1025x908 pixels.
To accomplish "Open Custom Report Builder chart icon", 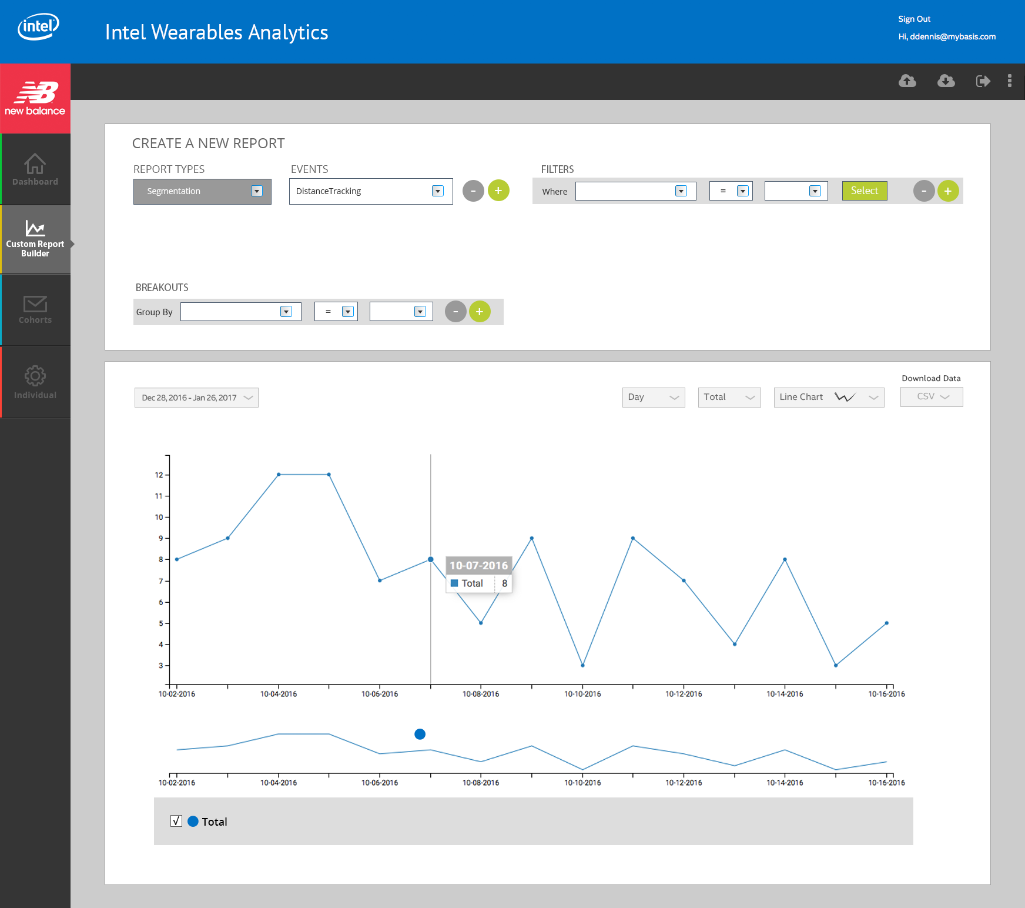I will (35, 228).
